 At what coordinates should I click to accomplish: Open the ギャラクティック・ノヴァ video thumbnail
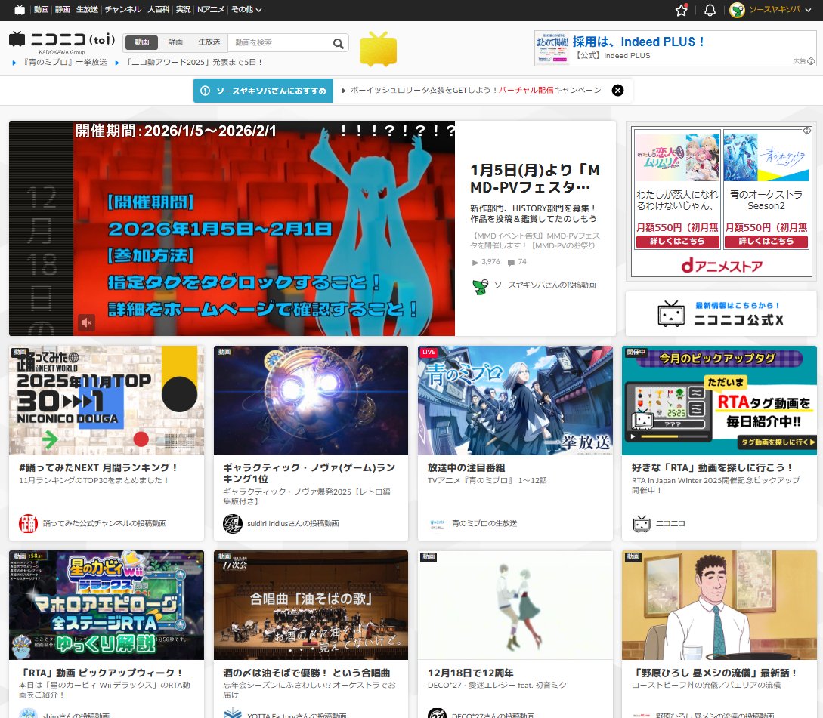pyautogui.click(x=311, y=400)
